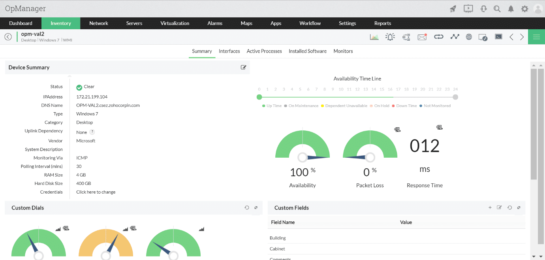Edit Device Summary with pencil icon

coord(244,67)
